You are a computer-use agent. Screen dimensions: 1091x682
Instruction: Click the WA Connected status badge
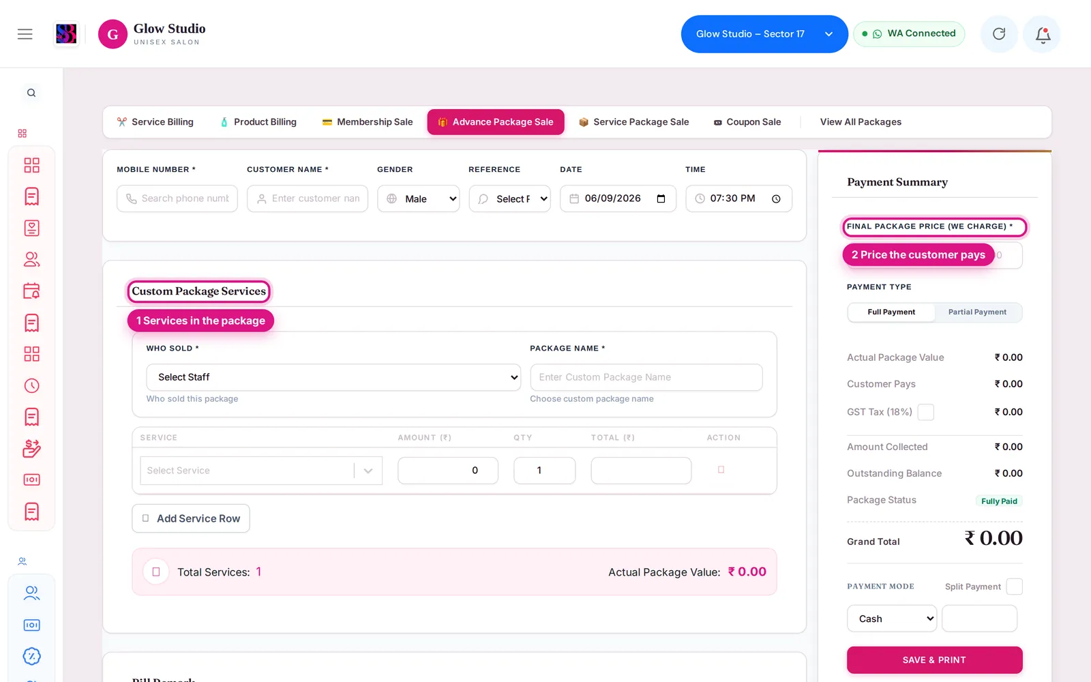[909, 34]
